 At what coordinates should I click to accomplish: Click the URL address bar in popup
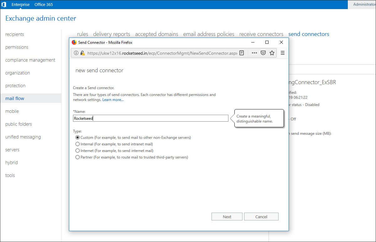click(x=162, y=53)
